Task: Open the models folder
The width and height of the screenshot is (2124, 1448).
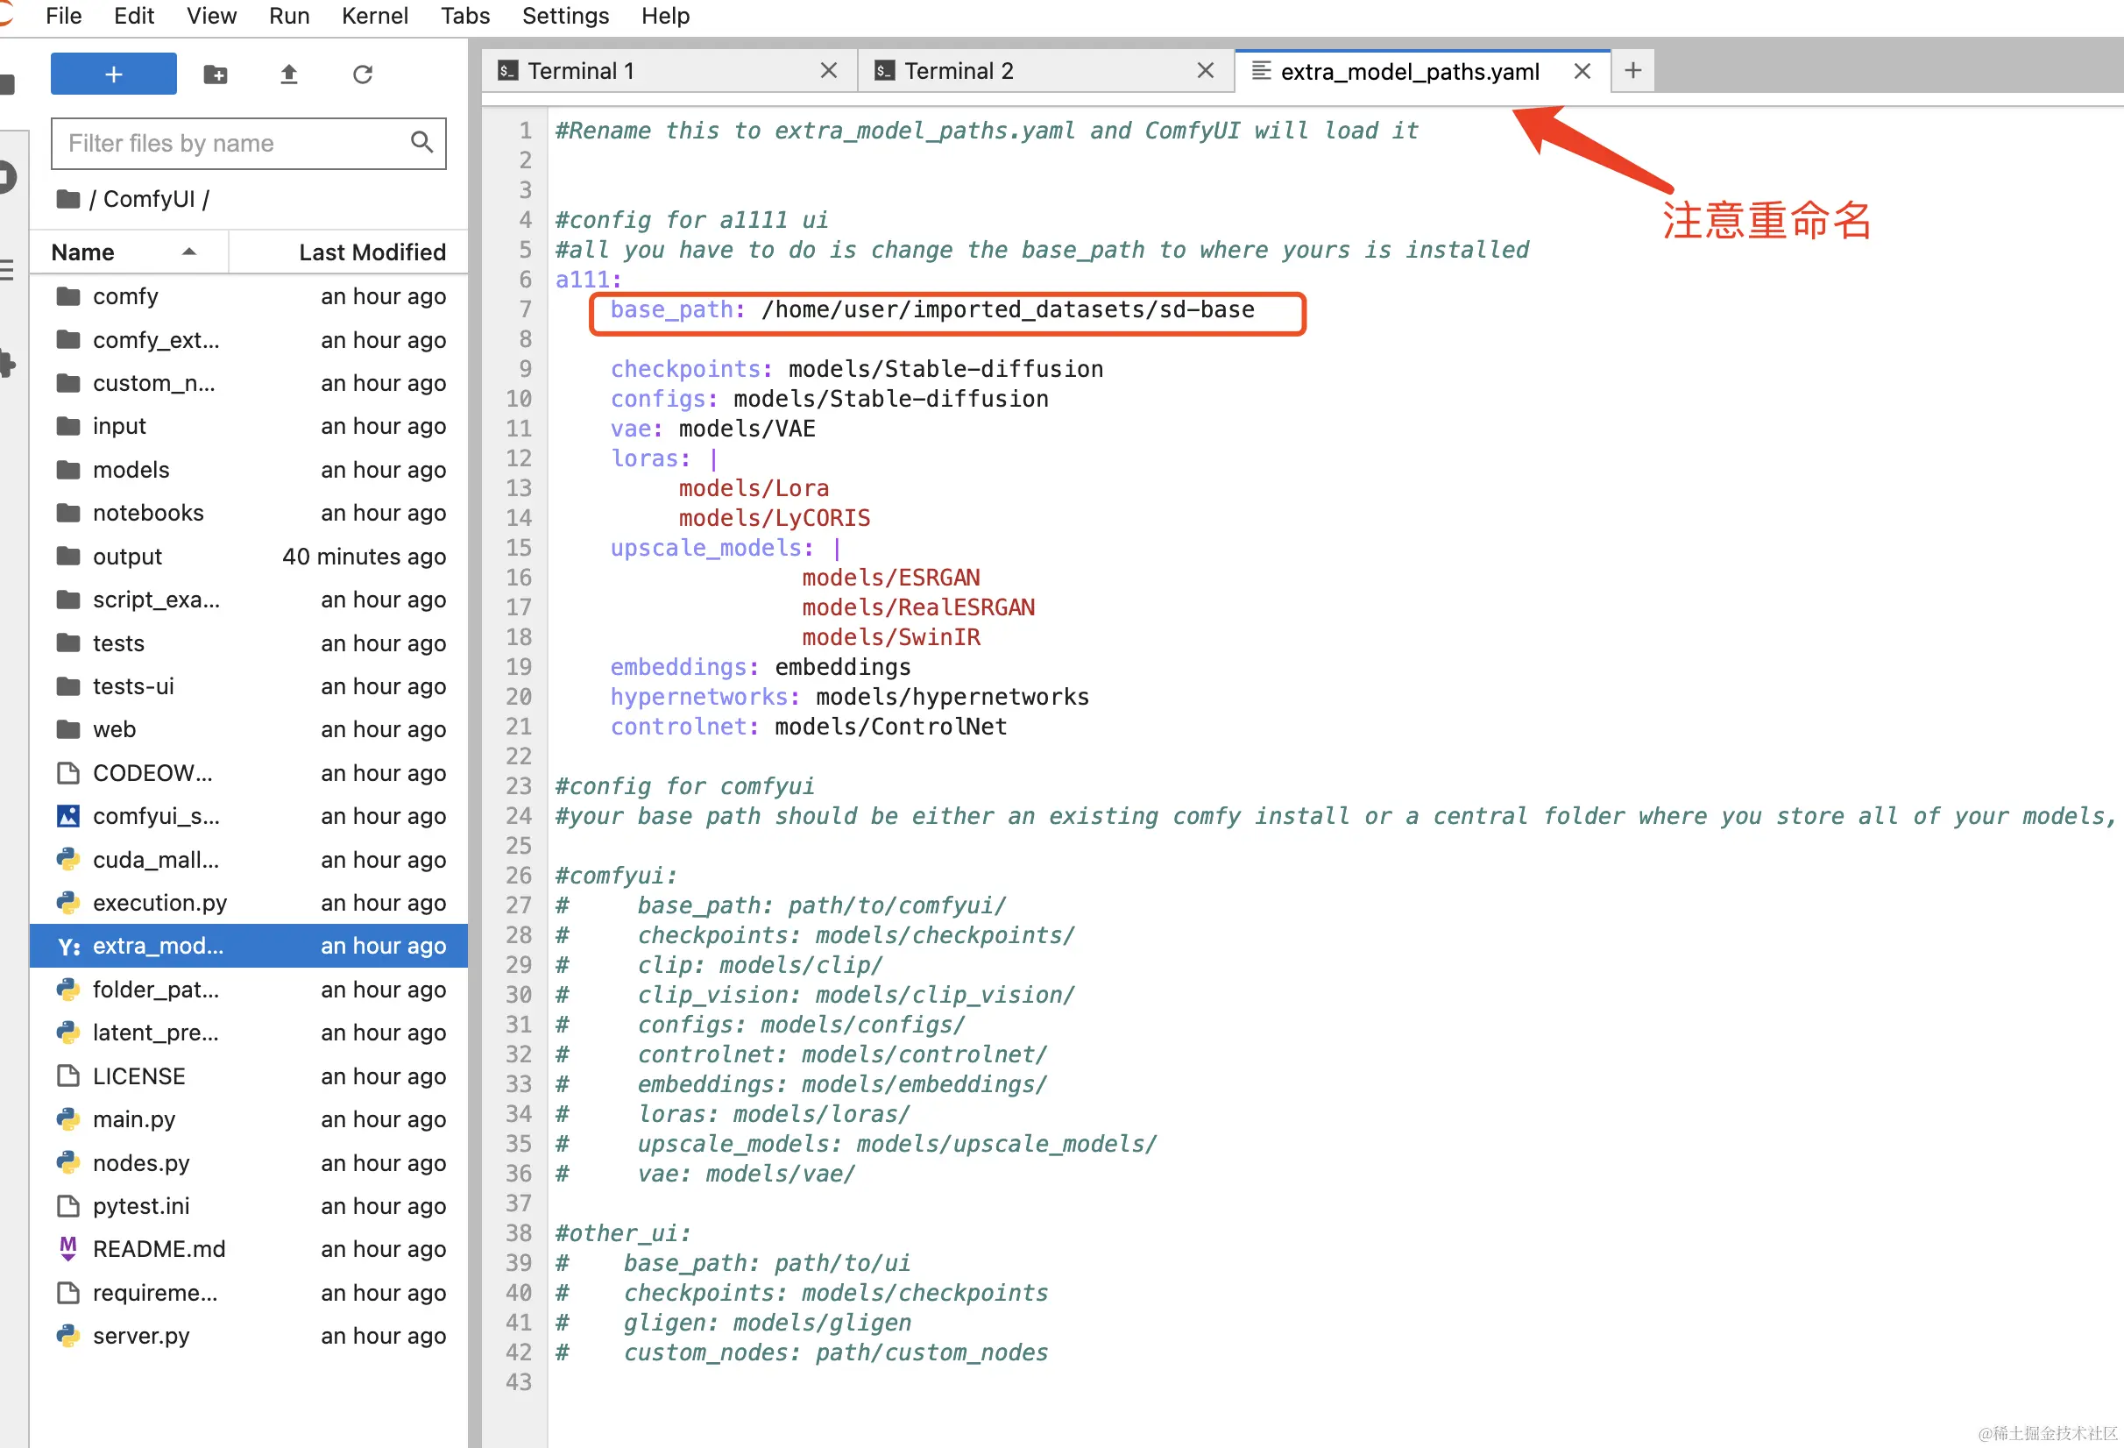Action: [131, 469]
